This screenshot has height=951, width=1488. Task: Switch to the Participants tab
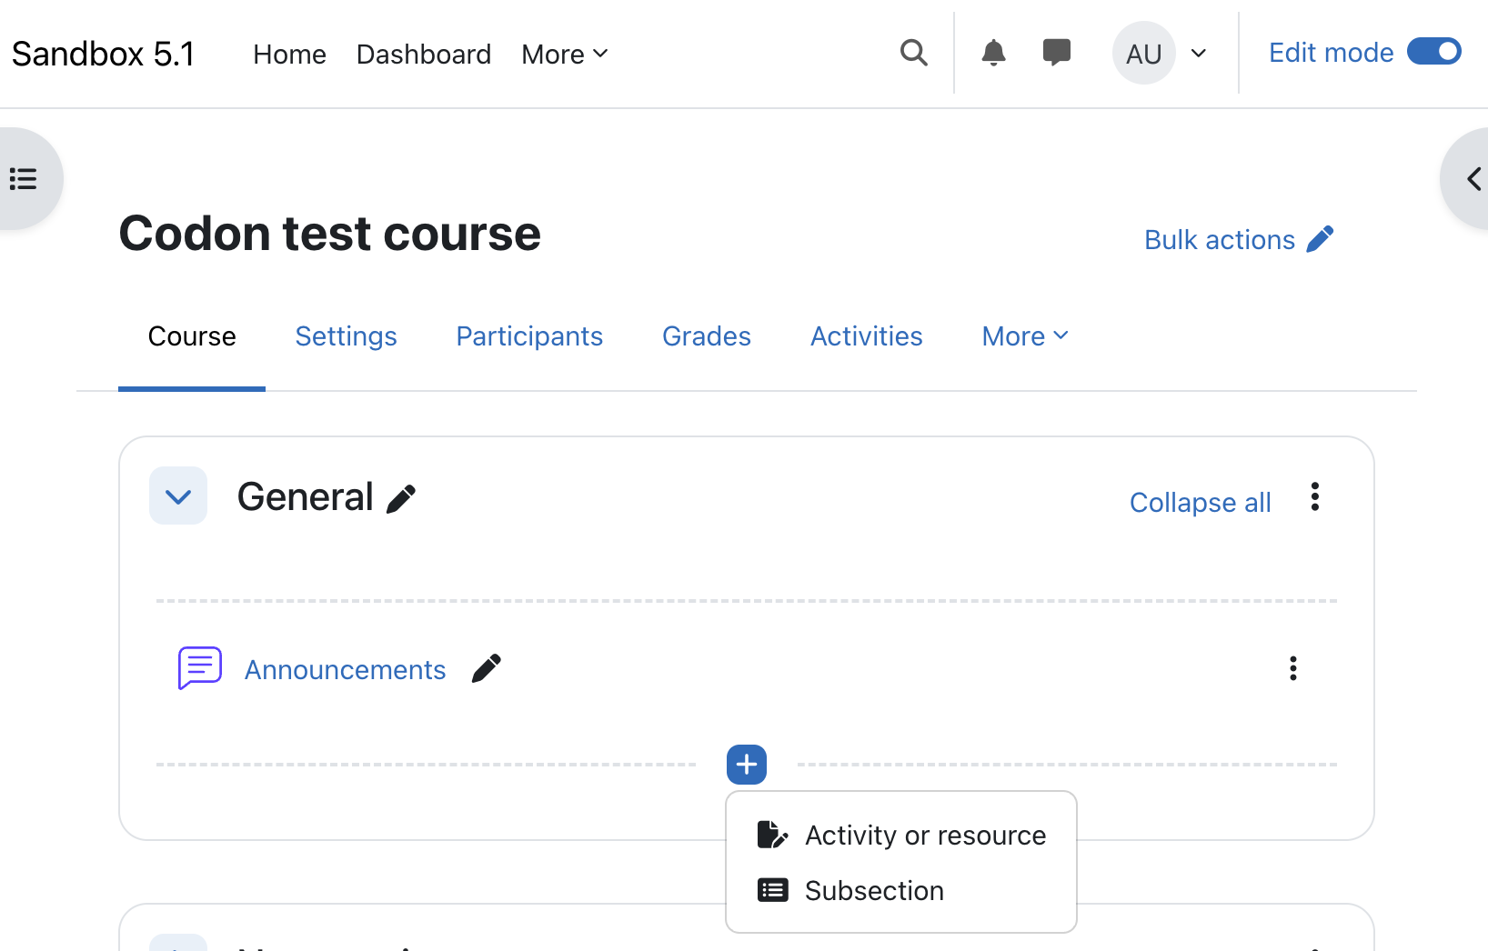click(x=529, y=336)
